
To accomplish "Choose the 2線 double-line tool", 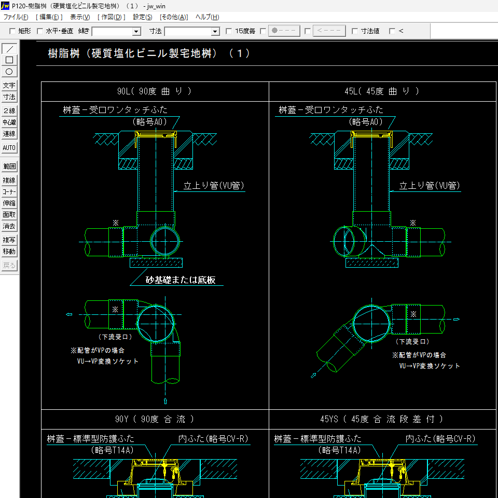I will (9, 110).
